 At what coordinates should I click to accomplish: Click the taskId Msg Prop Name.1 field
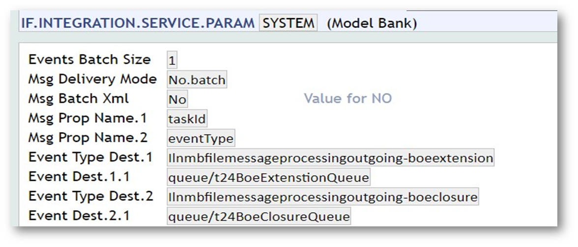[187, 119]
